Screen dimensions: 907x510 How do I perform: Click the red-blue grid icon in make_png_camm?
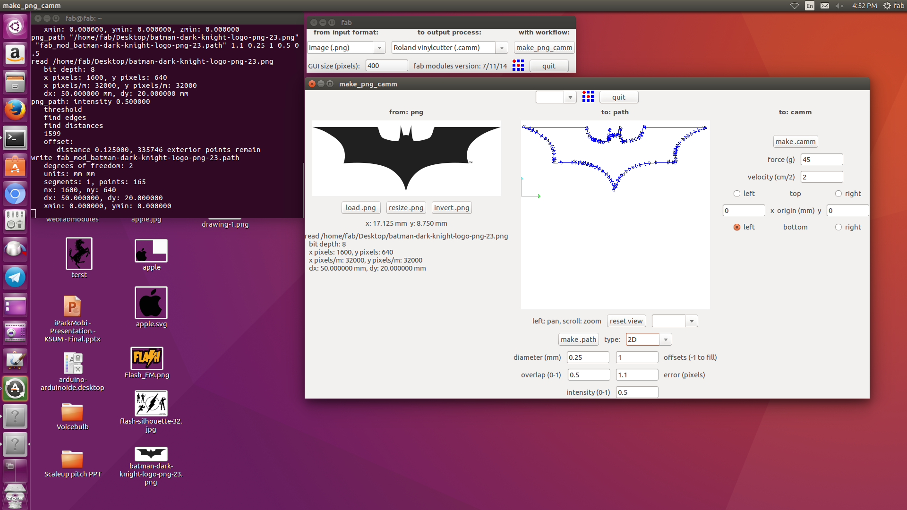coord(588,97)
